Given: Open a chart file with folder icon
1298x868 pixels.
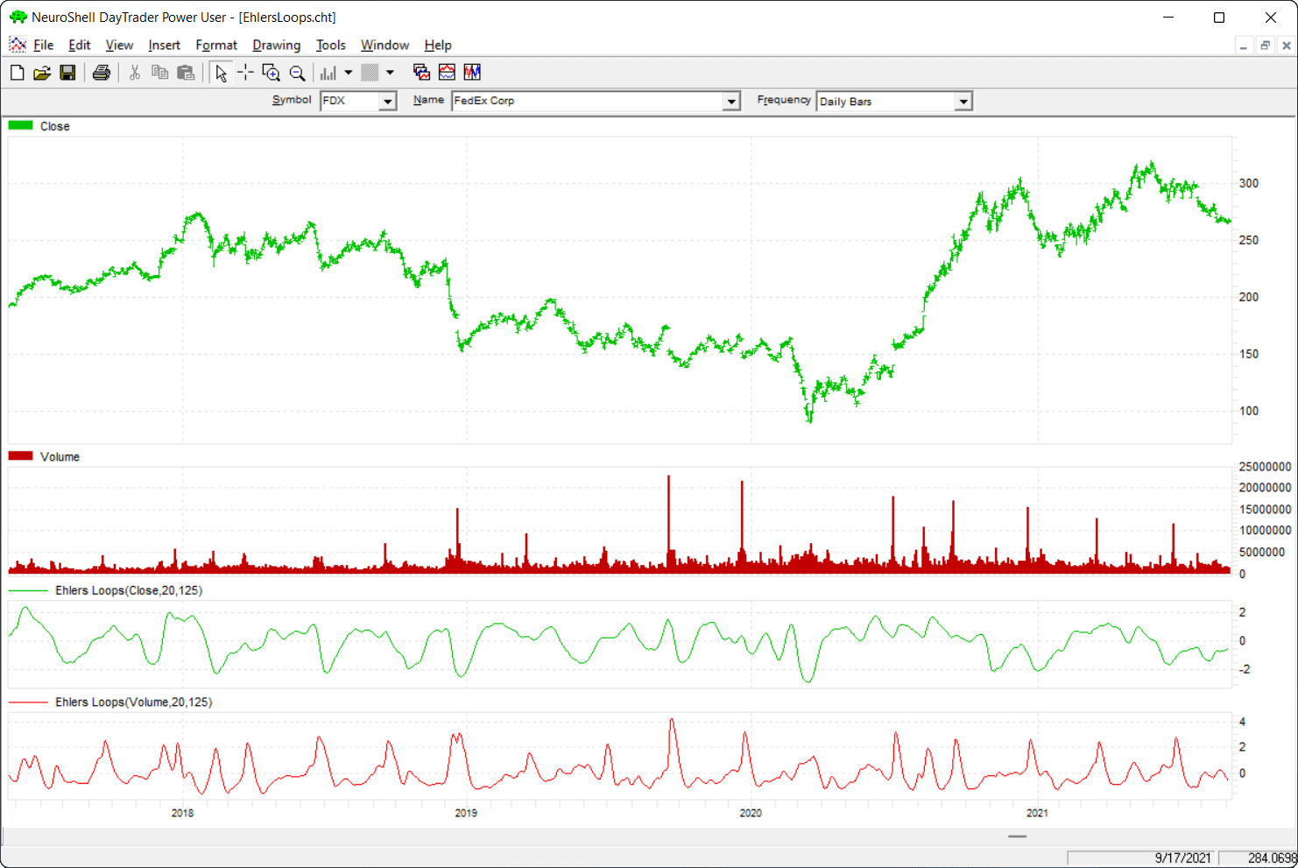Looking at the screenshot, I should click(x=42, y=73).
